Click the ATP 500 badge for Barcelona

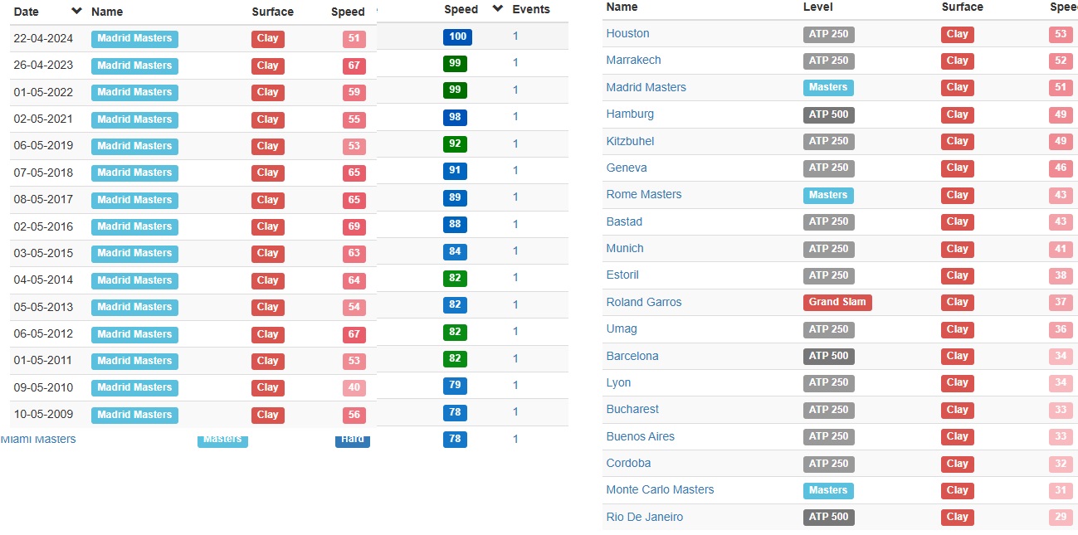pos(829,356)
